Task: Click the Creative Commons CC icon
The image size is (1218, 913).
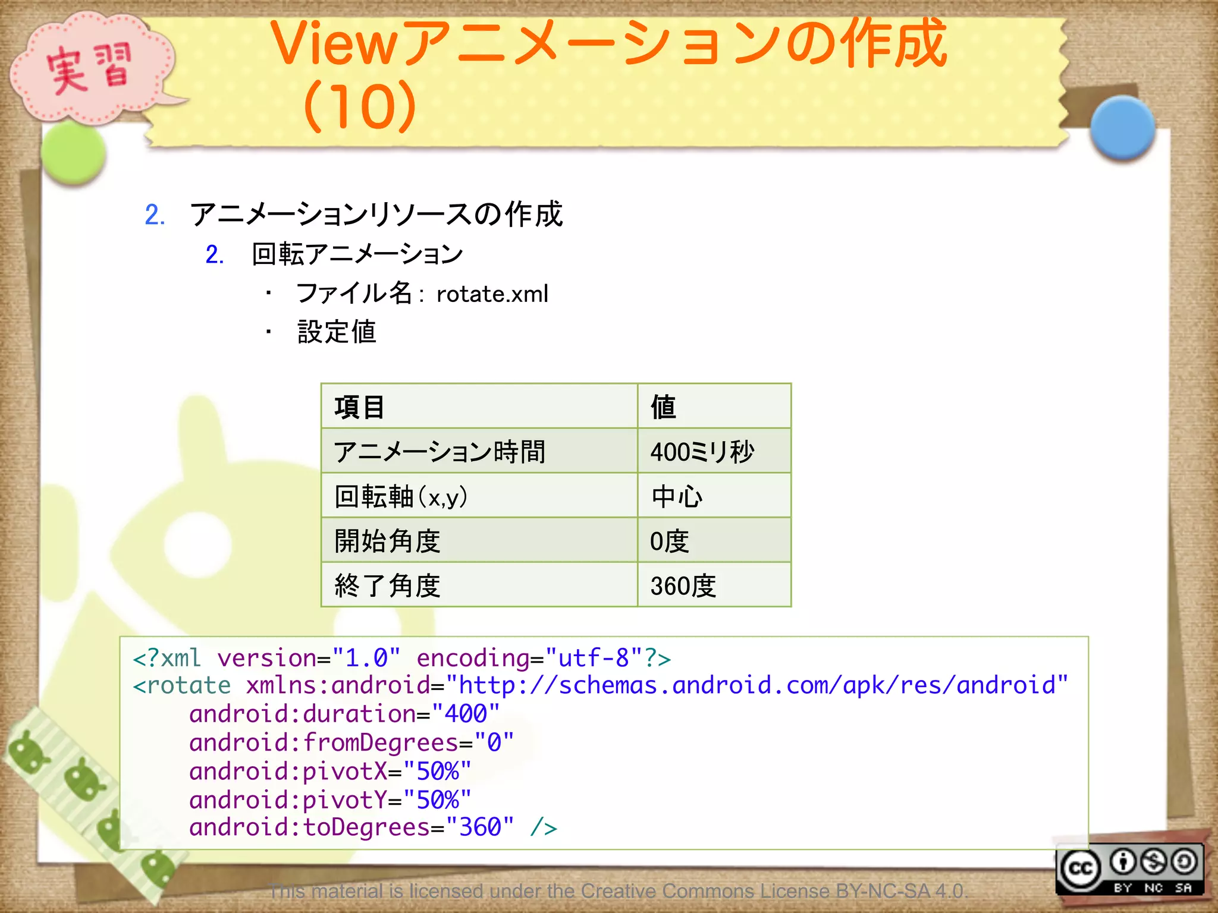Action: point(1081,869)
